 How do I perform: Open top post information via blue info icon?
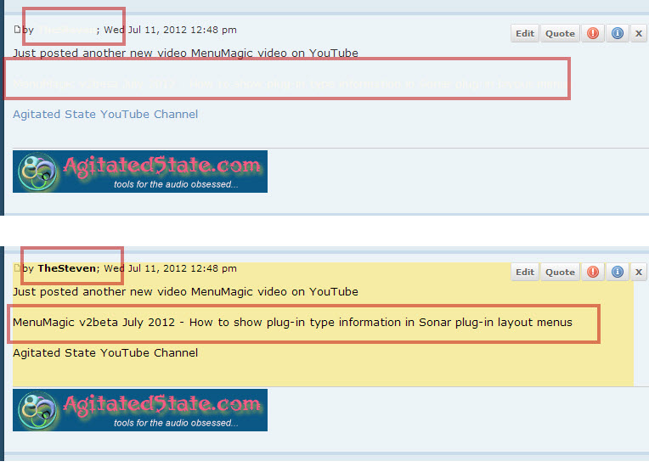(617, 33)
